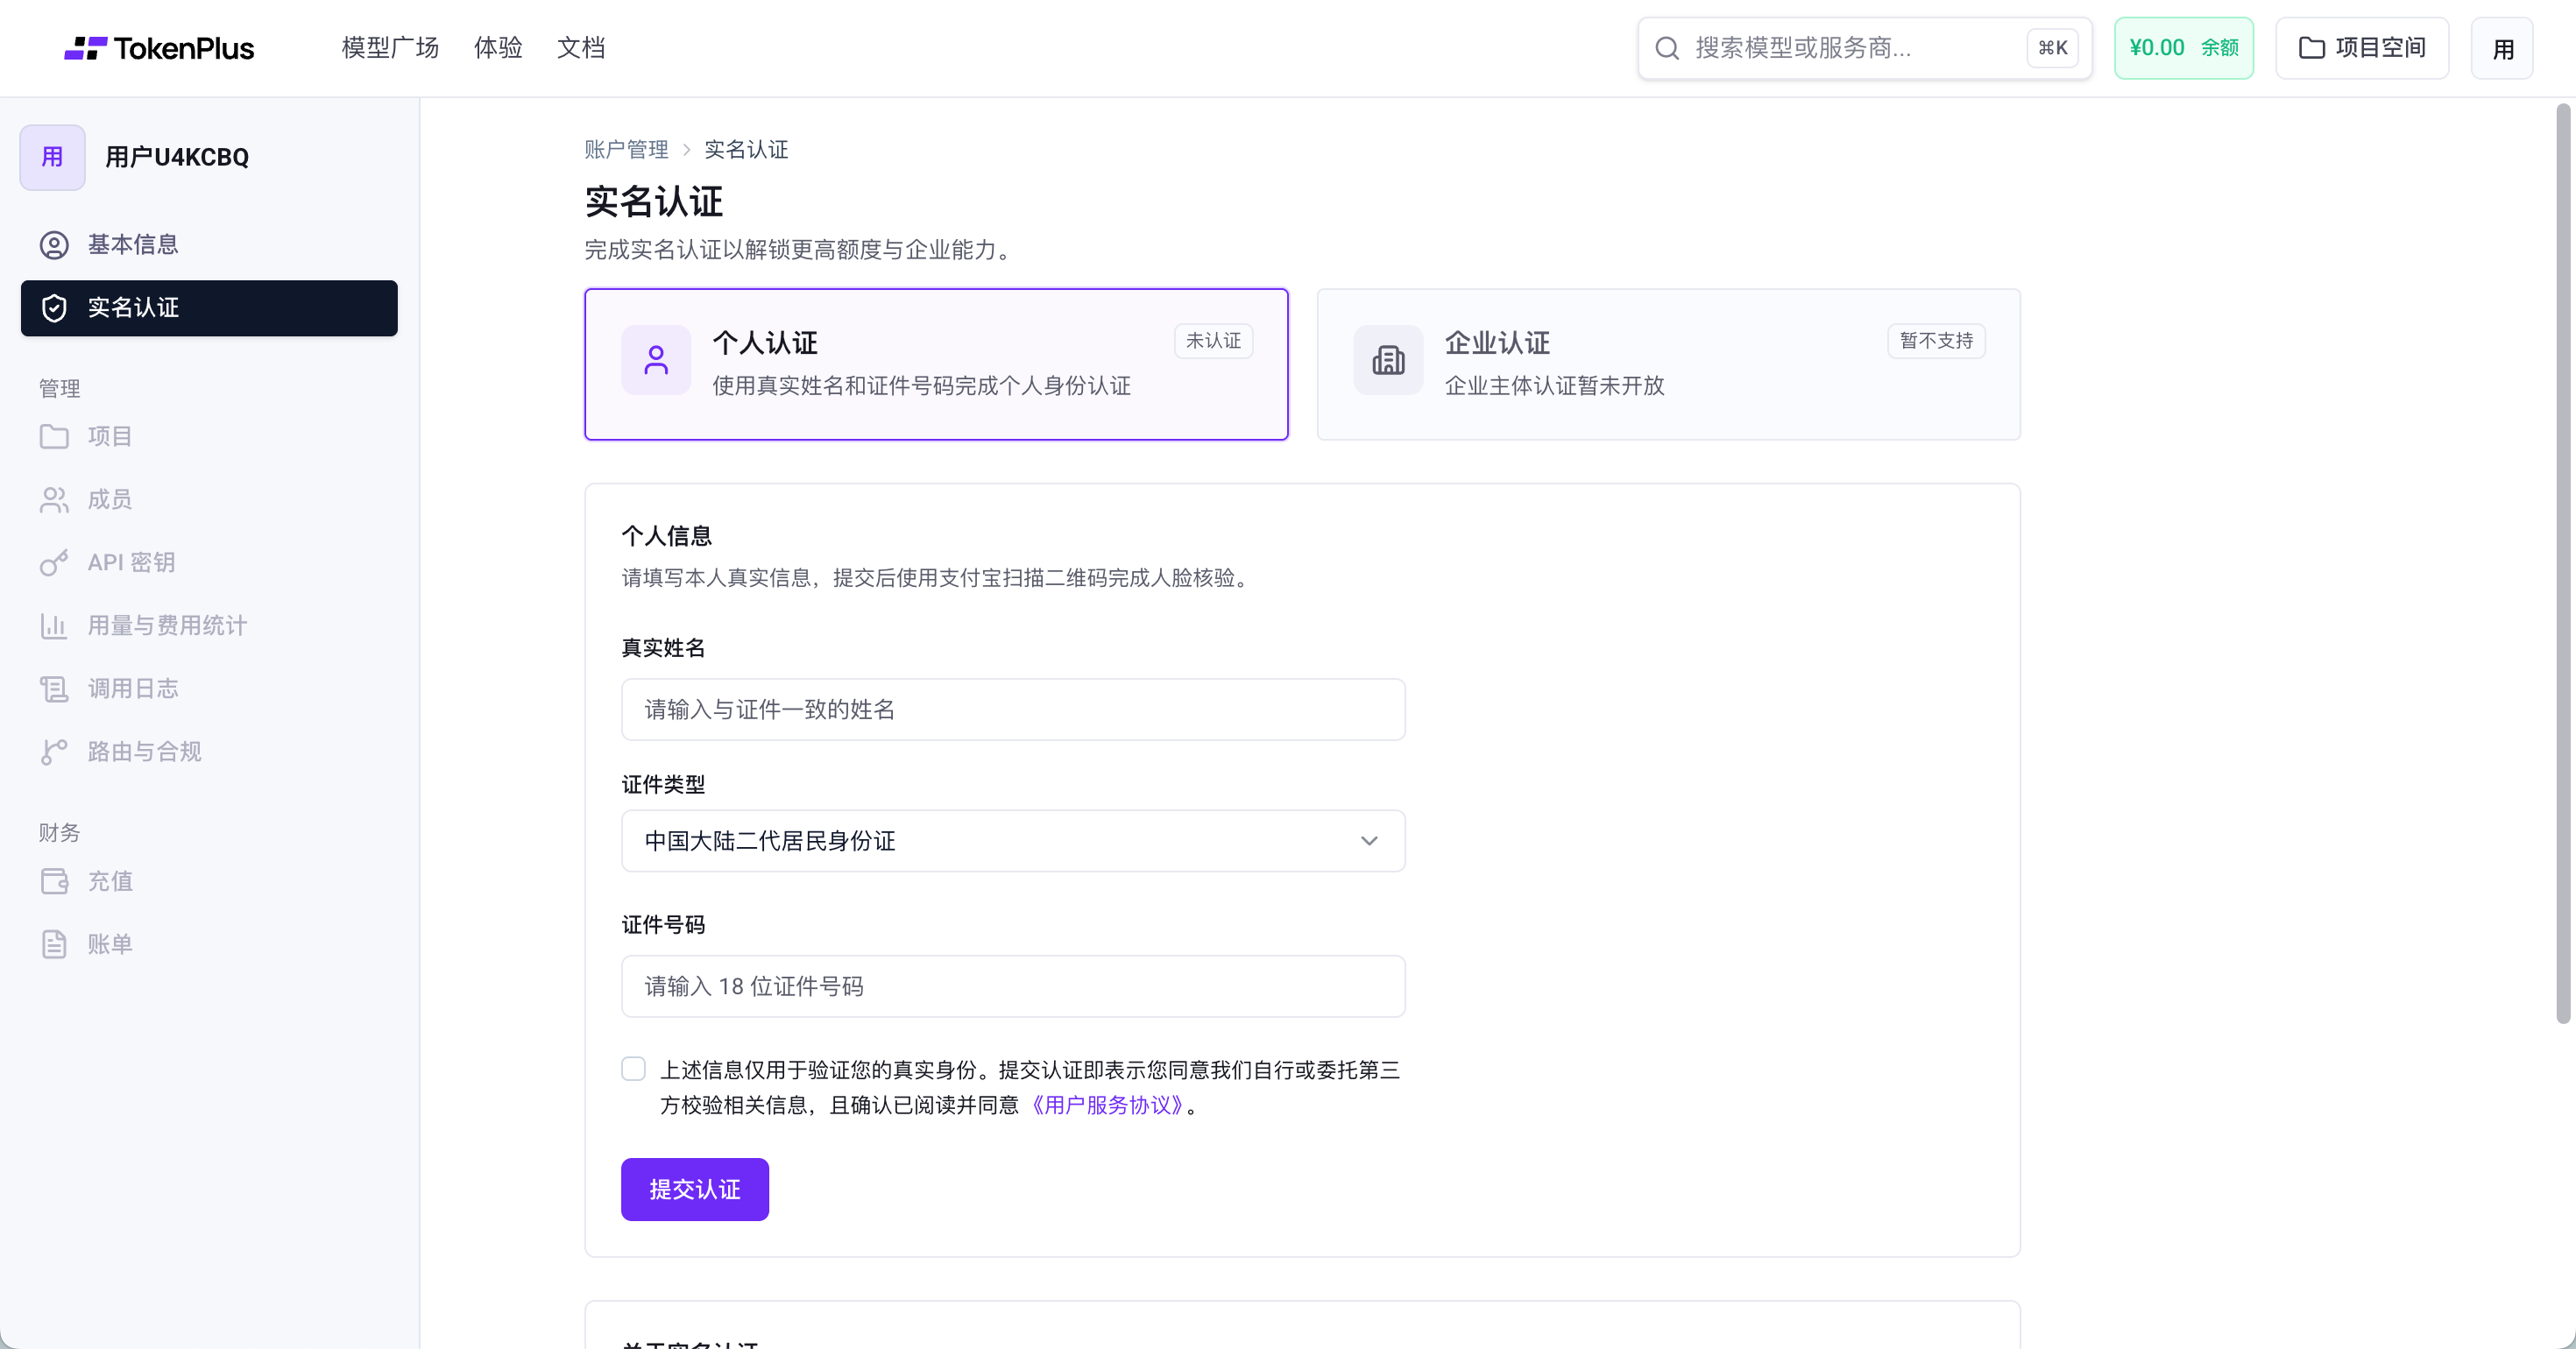
Task: Click the bar chart icon for 用量与费用统计
Action: click(x=54, y=626)
